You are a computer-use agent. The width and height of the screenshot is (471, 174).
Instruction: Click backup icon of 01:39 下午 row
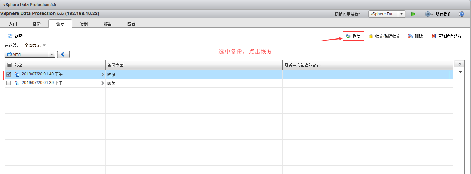(17, 83)
